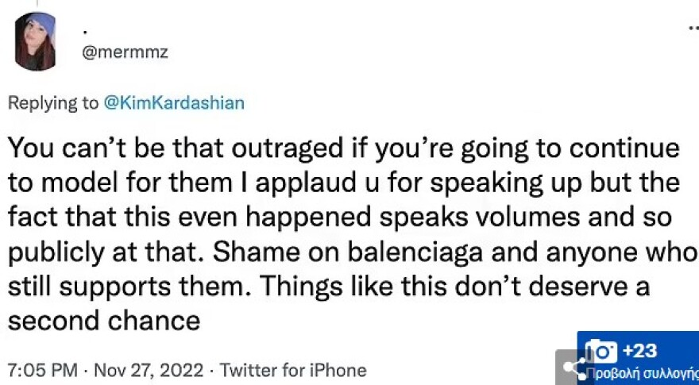This screenshot has width=699, height=385.
Task: Click the +23 photos count
Action: point(640,350)
